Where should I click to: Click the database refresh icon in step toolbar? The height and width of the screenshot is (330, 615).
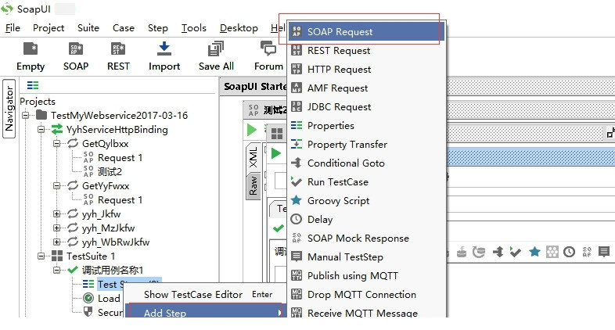[479, 251]
